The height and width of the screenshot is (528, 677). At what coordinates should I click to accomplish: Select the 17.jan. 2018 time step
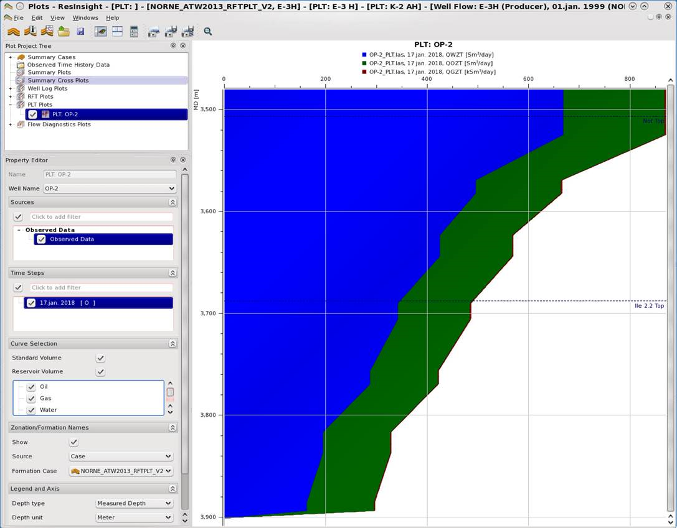pyautogui.click(x=69, y=302)
